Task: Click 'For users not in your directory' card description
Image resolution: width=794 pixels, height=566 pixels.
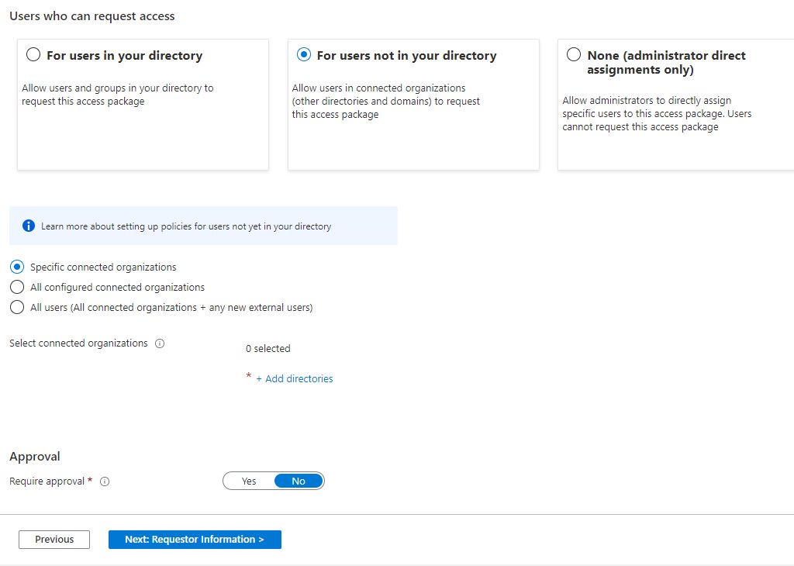Action: click(x=385, y=102)
